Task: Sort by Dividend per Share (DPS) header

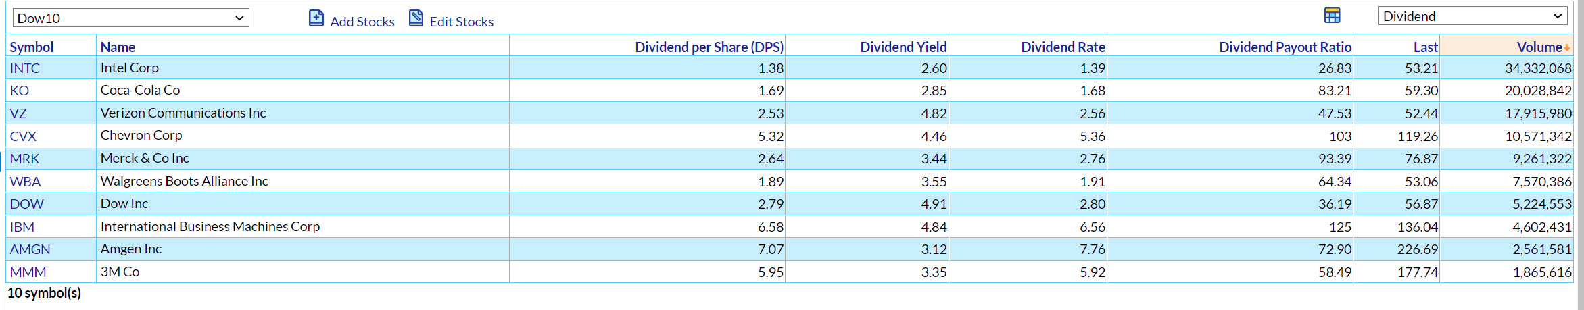Action: (709, 47)
